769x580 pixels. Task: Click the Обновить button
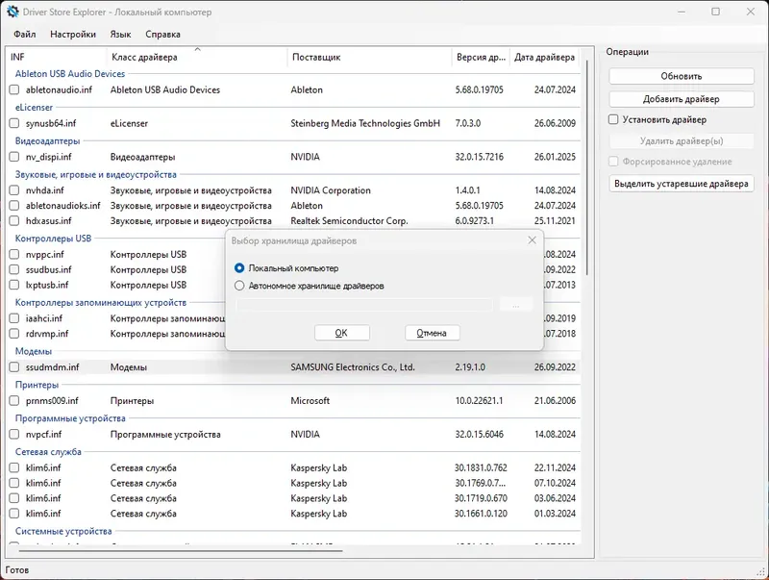pos(682,76)
